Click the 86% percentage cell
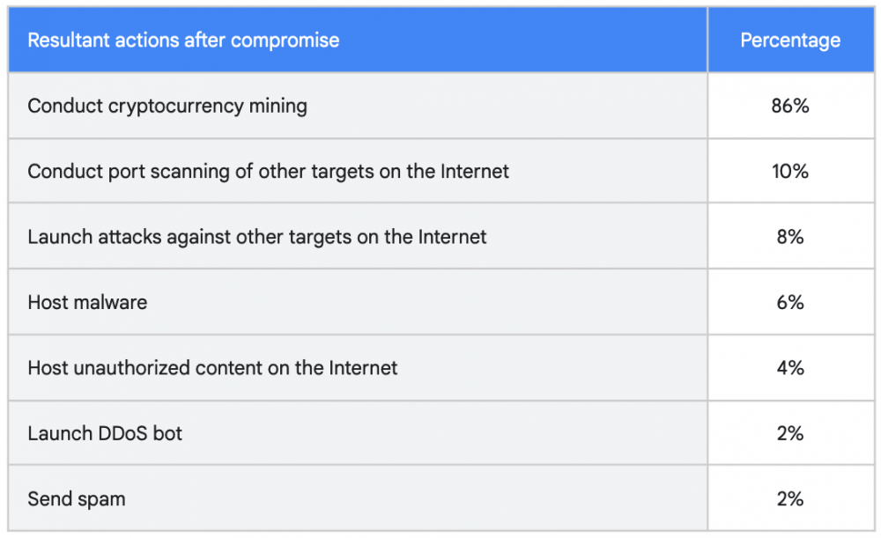The width and height of the screenshot is (881, 538). click(790, 107)
